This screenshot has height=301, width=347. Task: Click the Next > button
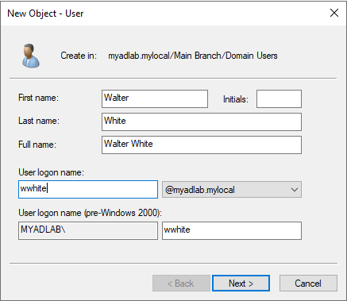241,284
